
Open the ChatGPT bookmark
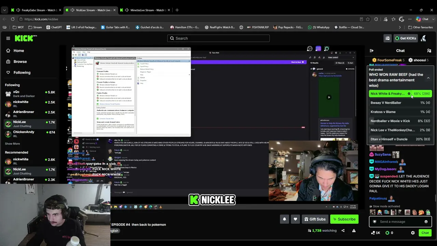(x=54, y=27)
